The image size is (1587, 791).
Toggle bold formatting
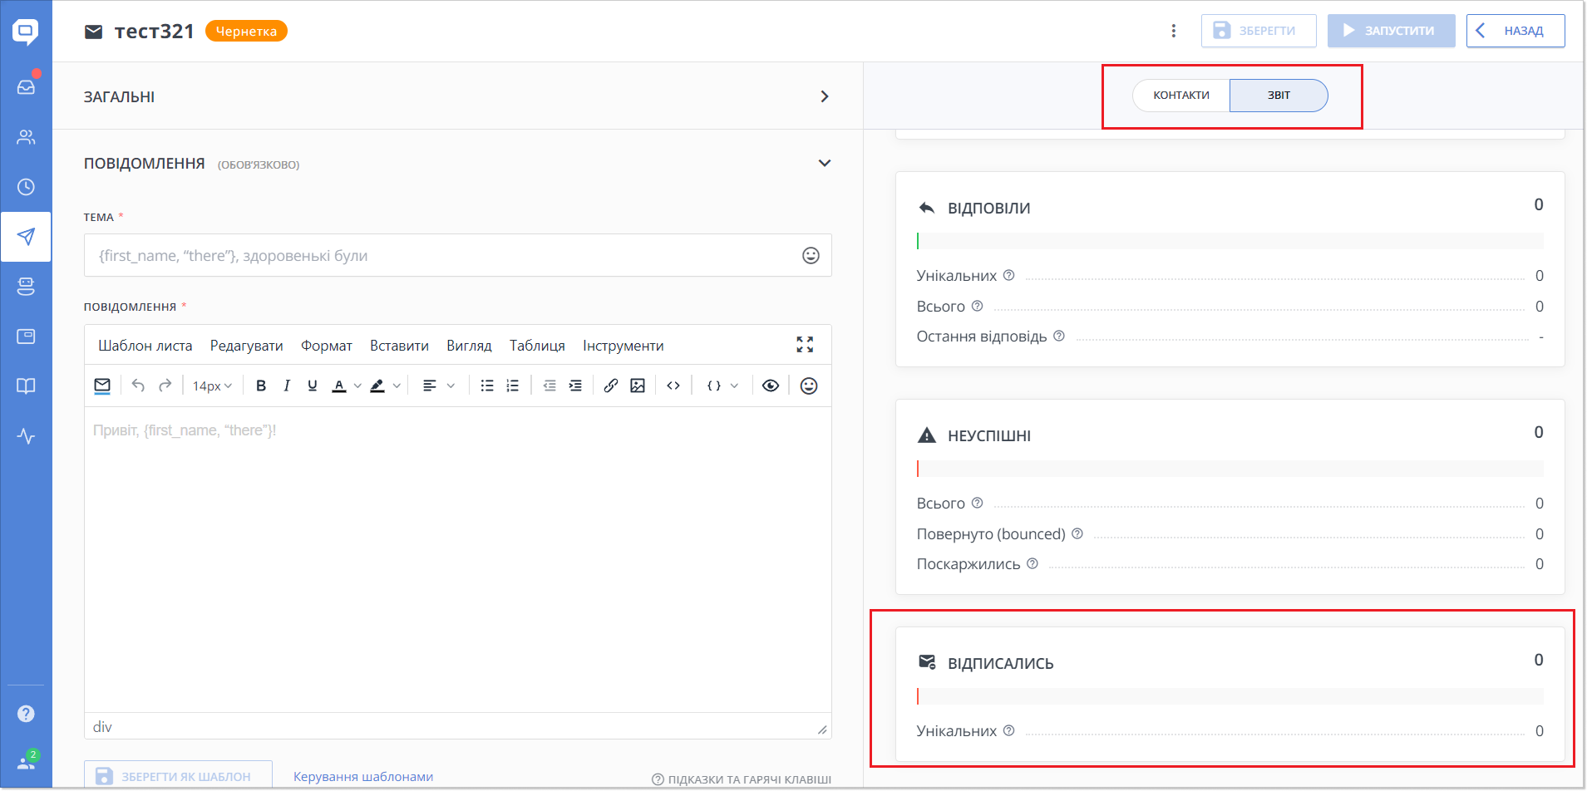(261, 386)
